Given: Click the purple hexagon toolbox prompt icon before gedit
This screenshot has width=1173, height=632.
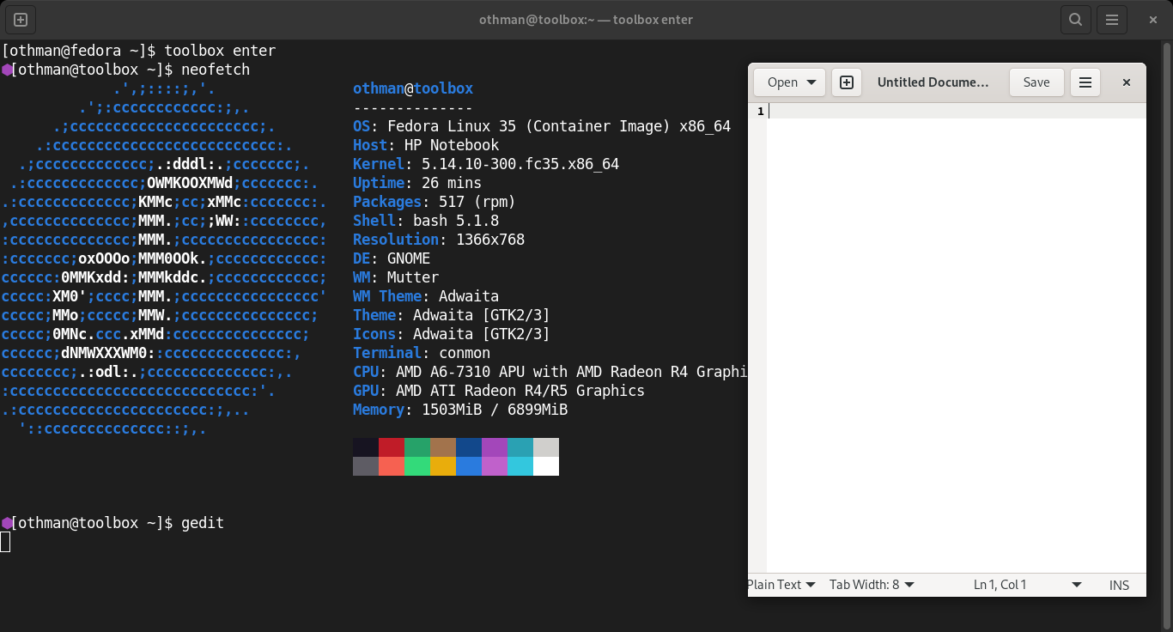Looking at the screenshot, I should coord(6,523).
